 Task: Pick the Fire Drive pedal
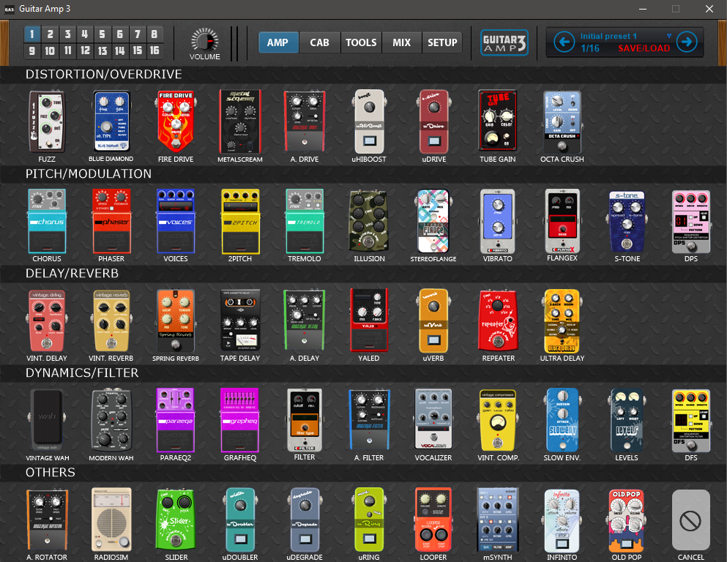176,121
